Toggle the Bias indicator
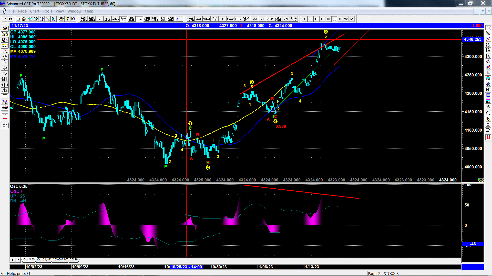This screenshot has height=276, width=492. pyautogui.click(x=100, y=19)
